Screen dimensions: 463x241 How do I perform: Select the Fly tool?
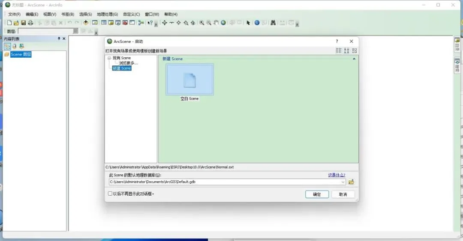[x=171, y=23]
